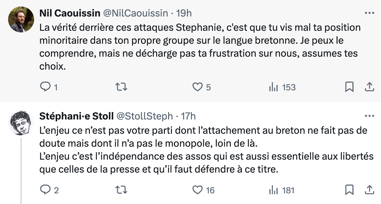381x204 pixels.
Task: Share Nil Caouissin's tweet
Action: 369,87
